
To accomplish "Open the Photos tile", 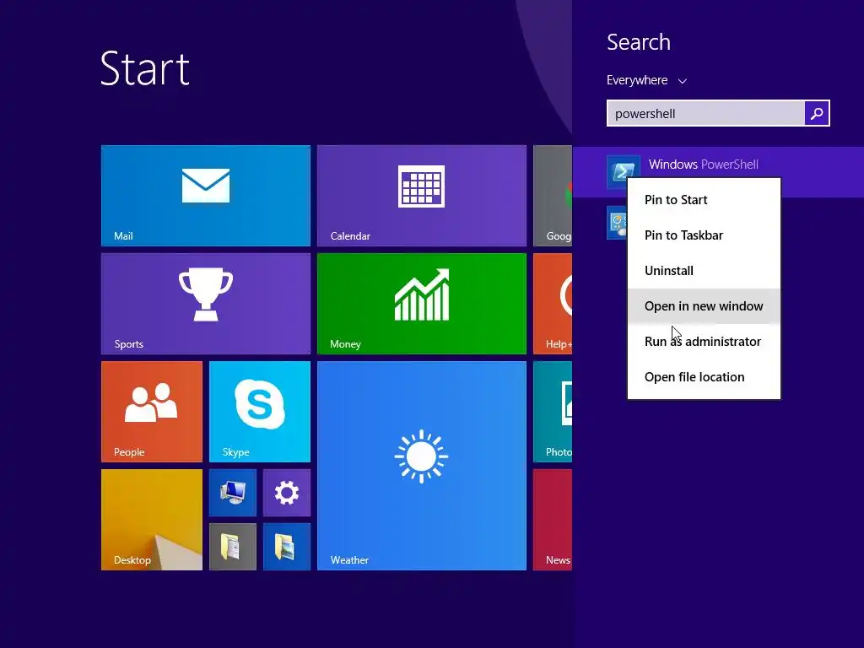I will click(x=553, y=412).
